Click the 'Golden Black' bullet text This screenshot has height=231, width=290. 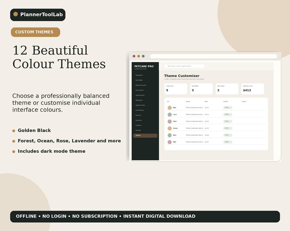[x=34, y=131]
